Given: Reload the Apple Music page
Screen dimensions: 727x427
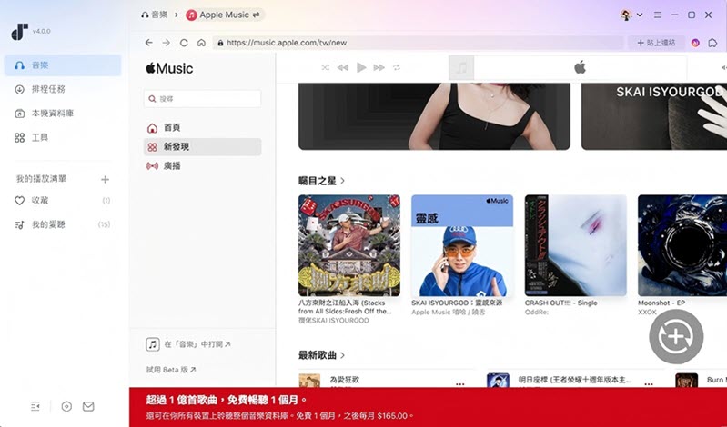Looking at the screenshot, I should 184,43.
